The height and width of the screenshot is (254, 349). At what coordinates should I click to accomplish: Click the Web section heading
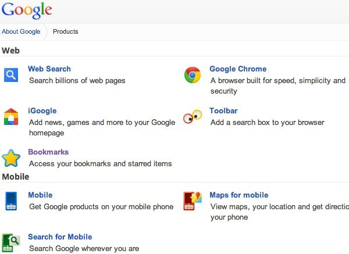coord(10,51)
